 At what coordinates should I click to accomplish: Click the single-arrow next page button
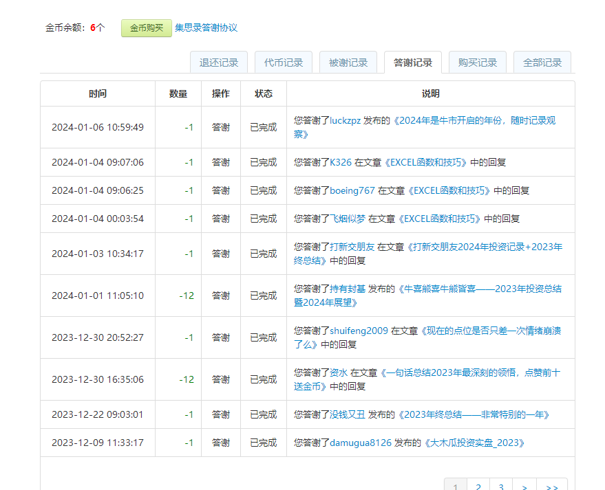pos(524,487)
